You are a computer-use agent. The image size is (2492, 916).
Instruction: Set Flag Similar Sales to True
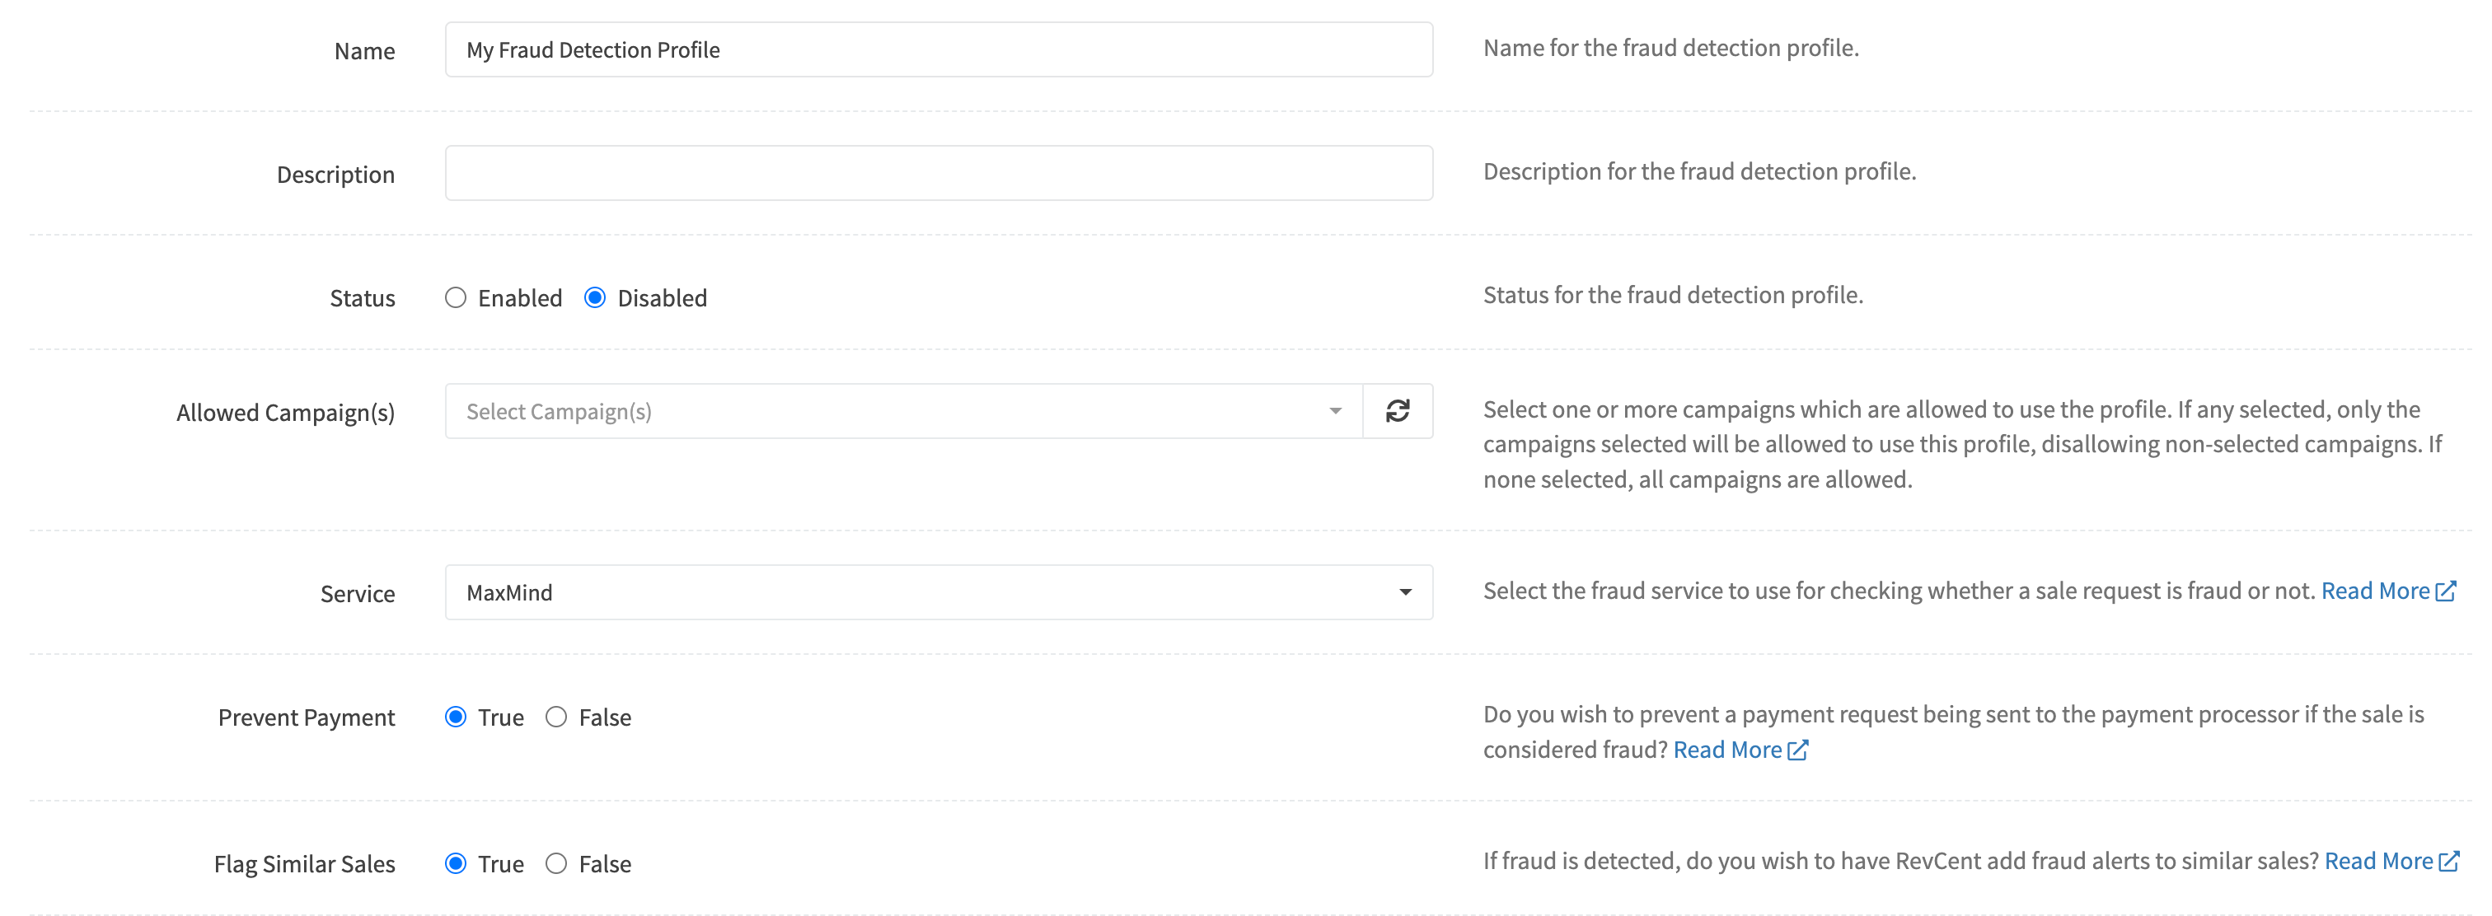tap(456, 862)
